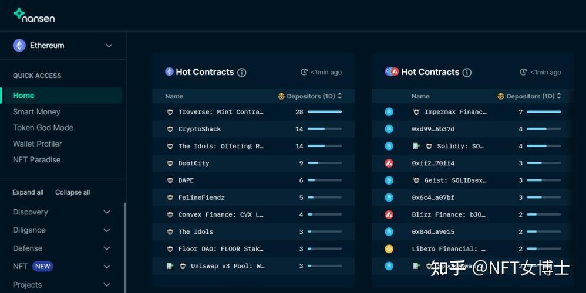The width and height of the screenshot is (586, 293).
Task: Click Expand all link
Action: click(28, 192)
